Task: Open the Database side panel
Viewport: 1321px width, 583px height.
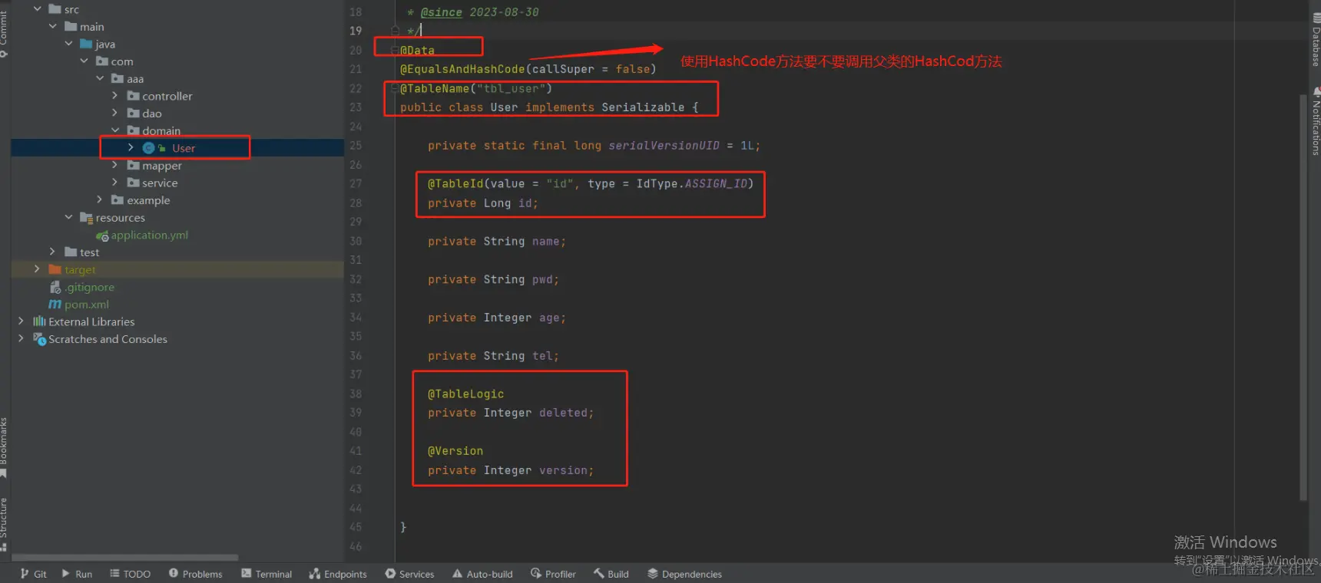Action: coord(1316,40)
